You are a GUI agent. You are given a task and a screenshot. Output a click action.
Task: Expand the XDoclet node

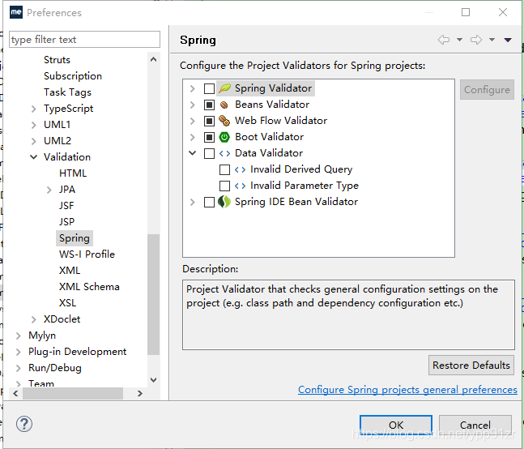point(33,319)
